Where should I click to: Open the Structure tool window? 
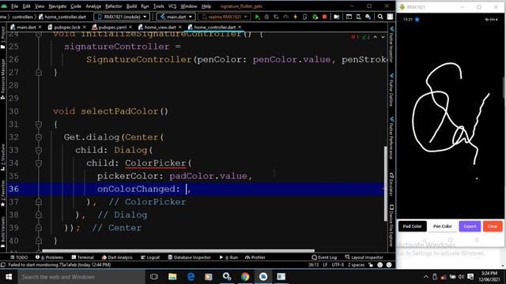click(3, 157)
